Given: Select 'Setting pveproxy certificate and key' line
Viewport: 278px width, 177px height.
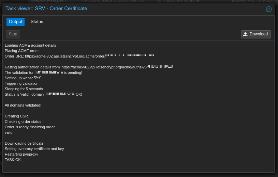Looking at the screenshot, I should pyautogui.click(x=34, y=149).
